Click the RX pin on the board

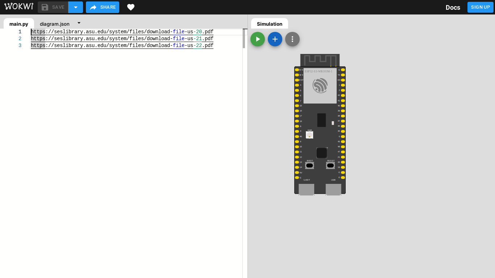coord(343,80)
